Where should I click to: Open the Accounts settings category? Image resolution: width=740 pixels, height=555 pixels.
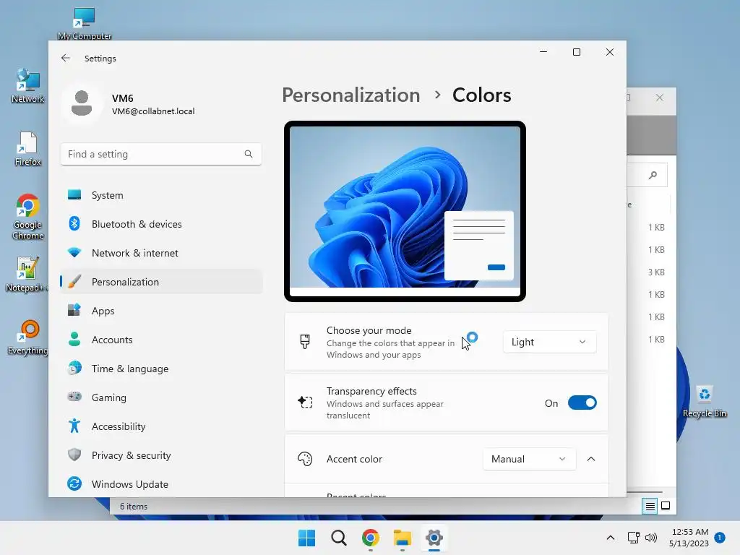pos(161,340)
